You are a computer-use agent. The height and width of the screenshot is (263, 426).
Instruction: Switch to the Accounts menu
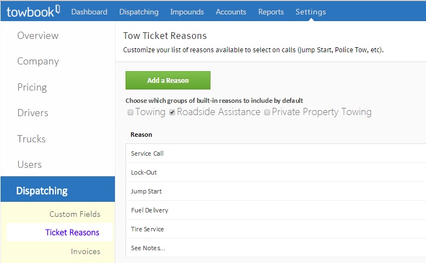(230, 12)
